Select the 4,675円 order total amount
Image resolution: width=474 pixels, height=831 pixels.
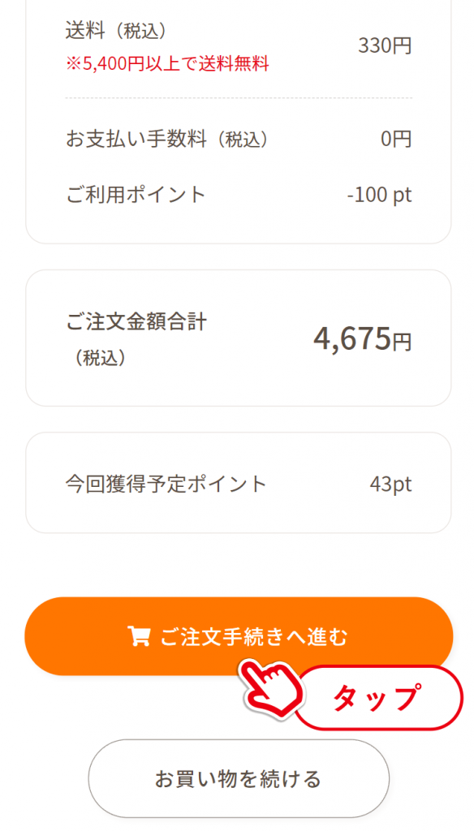pos(363,338)
